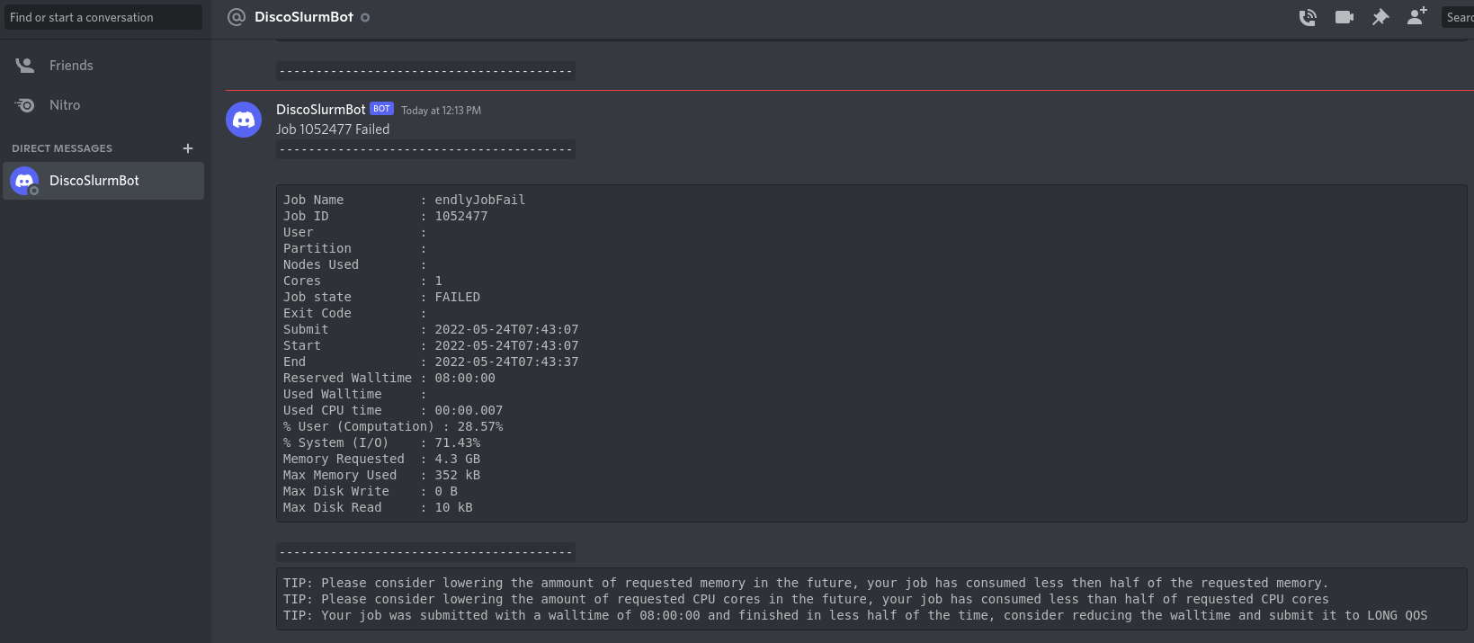
Task: Open the Friends page
Action: (x=103, y=66)
